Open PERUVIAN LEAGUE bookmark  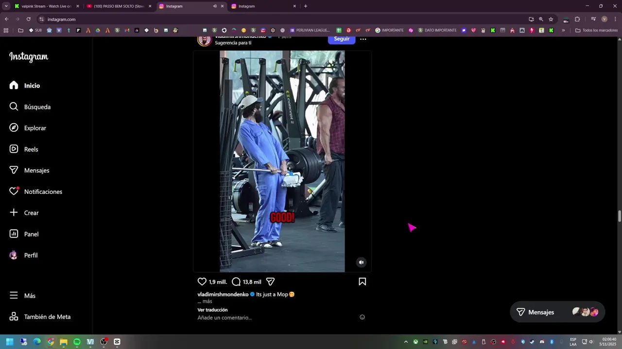(x=309, y=30)
